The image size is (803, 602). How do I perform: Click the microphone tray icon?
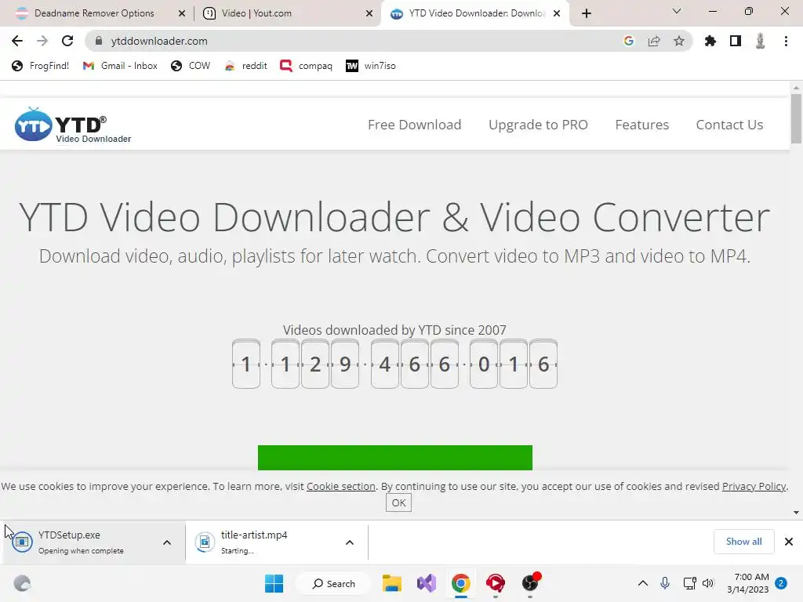(665, 583)
